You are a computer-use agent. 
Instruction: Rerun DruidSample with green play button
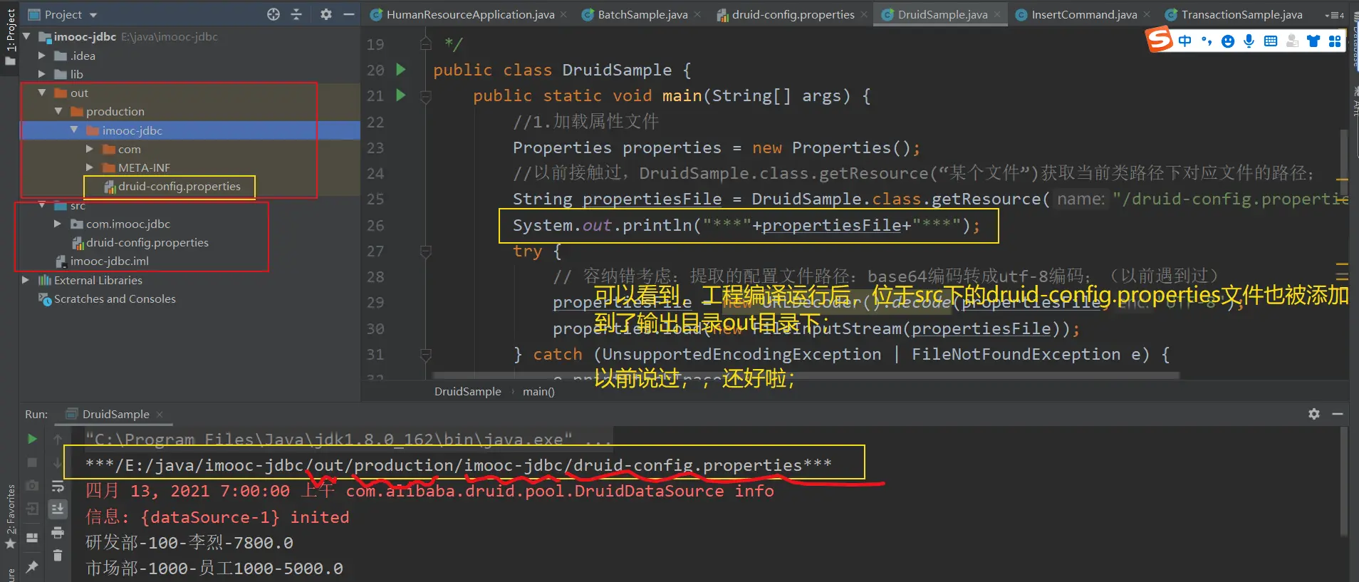point(32,439)
